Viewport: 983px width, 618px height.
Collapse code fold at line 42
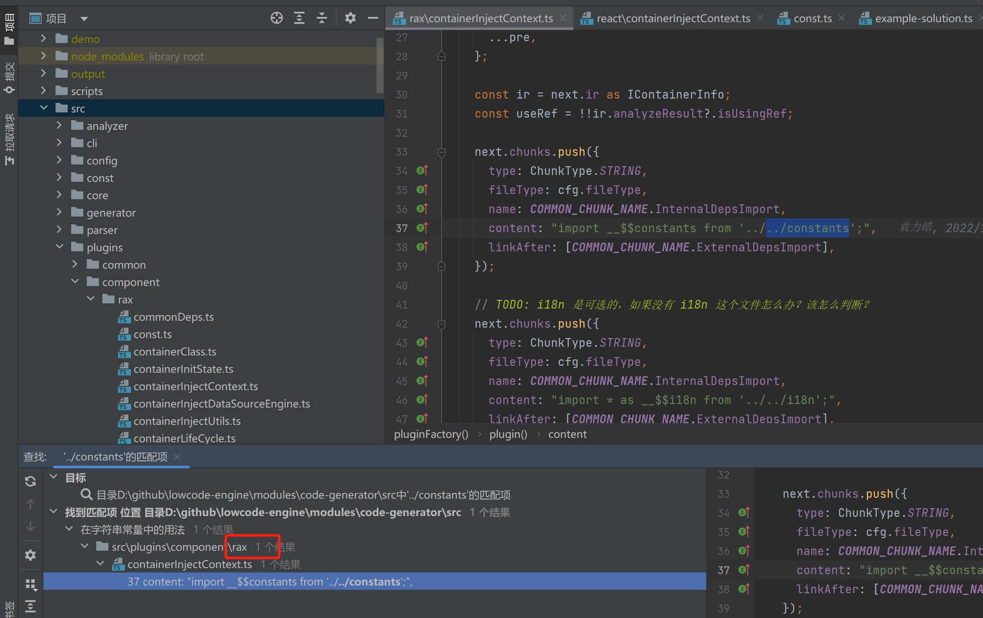coord(442,324)
